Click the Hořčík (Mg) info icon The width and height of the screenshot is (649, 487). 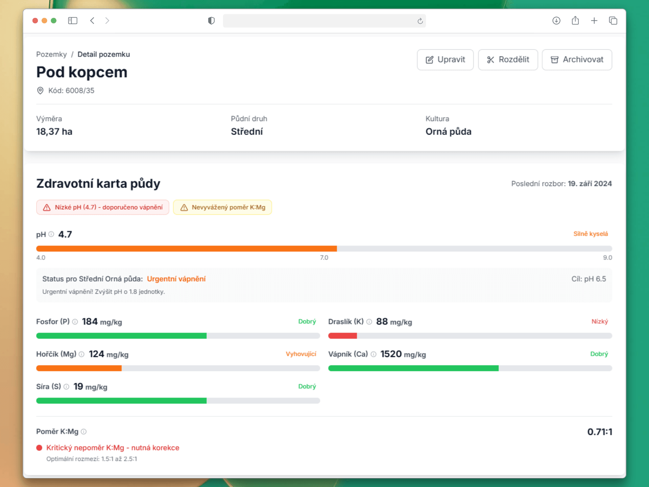81,354
